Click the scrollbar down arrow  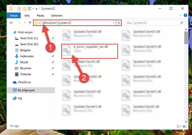click(186, 122)
